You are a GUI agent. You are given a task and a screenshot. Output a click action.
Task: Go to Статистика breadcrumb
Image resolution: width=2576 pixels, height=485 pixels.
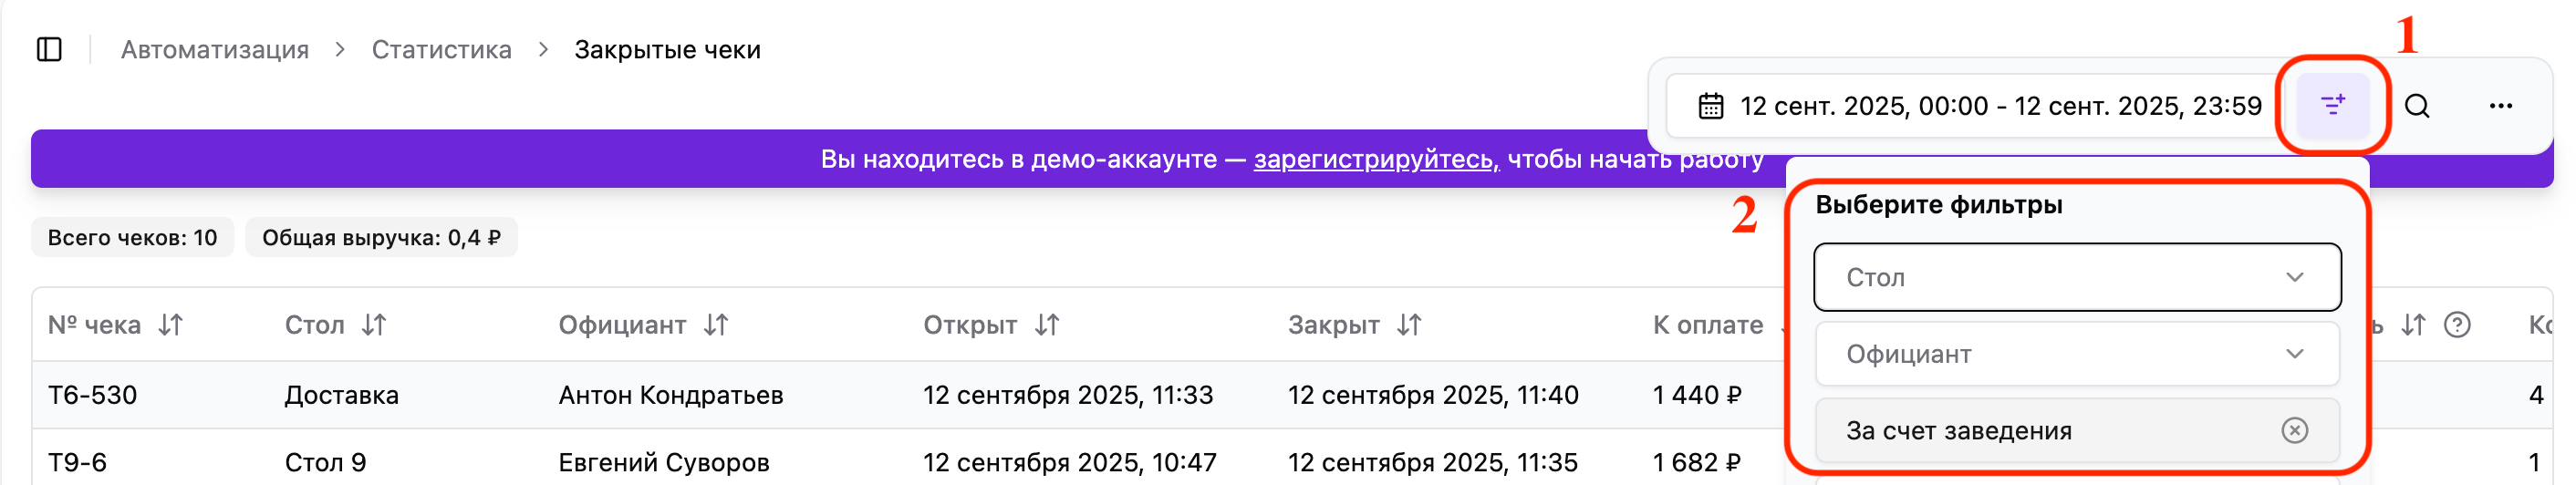tap(441, 49)
